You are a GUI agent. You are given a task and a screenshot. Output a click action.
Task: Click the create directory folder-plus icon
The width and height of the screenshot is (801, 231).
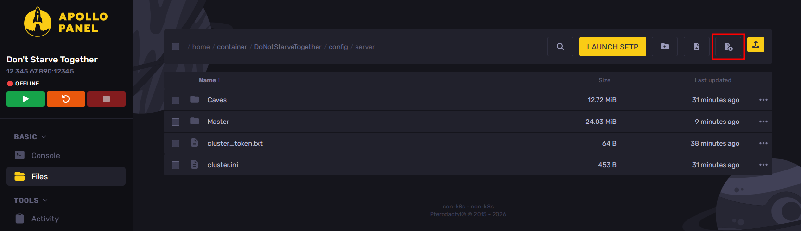click(x=665, y=47)
